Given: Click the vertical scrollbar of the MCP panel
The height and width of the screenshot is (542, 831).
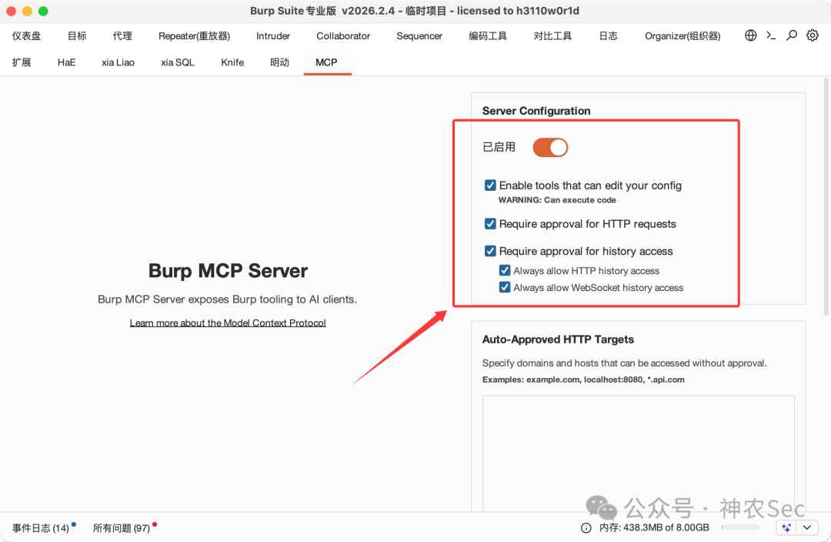Looking at the screenshot, I should coord(826,197).
